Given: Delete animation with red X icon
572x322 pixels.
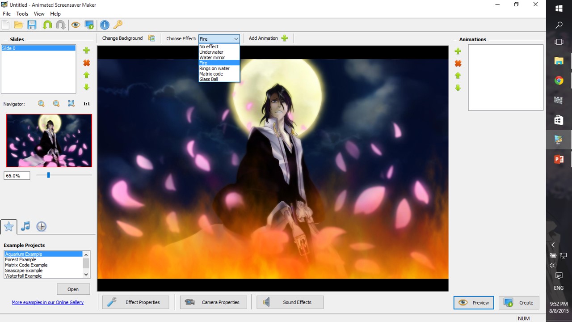Looking at the screenshot, I should pos(458,64).
